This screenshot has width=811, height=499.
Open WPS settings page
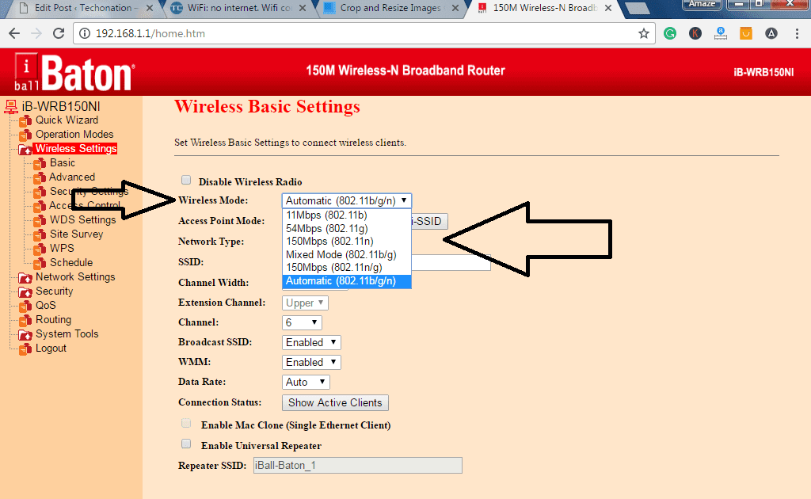pyautogui.click(x=62, y=249)
